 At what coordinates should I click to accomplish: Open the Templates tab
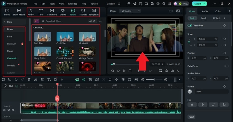(94, 12)
